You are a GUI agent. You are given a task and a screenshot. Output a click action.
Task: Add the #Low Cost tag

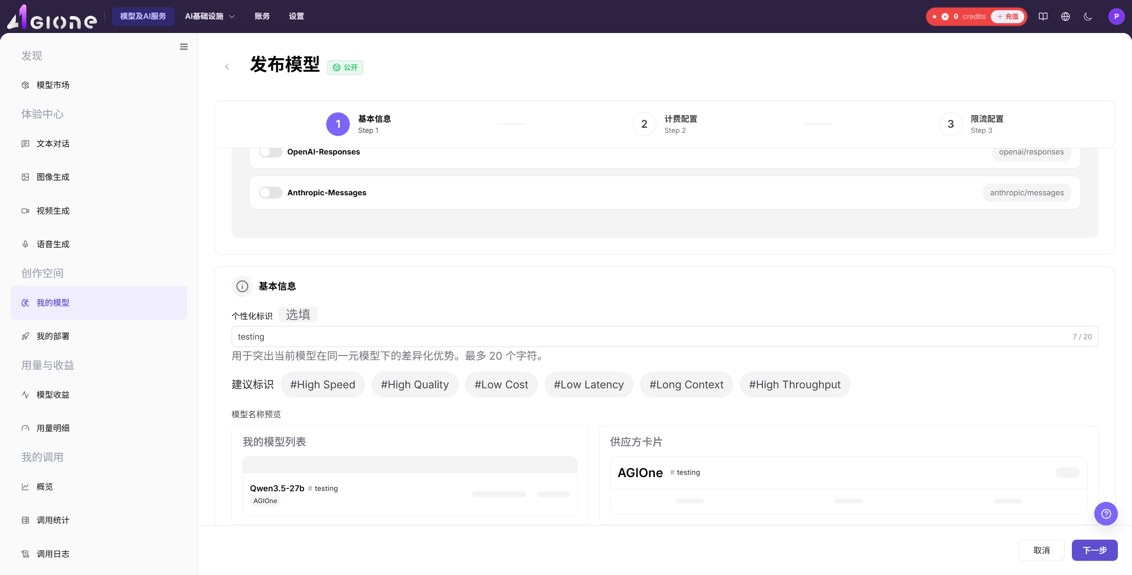(x=501, y=384)
